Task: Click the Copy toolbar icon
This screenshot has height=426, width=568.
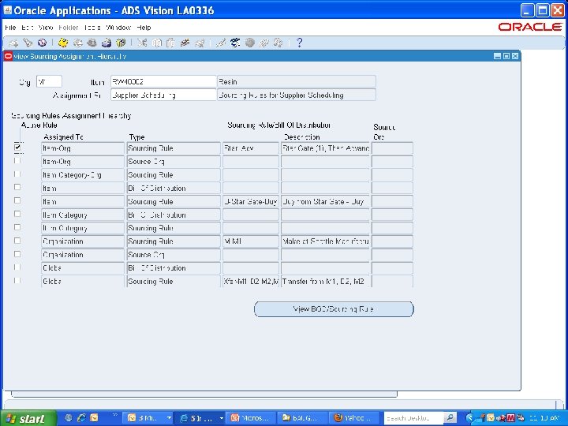Action: (156, 43)
